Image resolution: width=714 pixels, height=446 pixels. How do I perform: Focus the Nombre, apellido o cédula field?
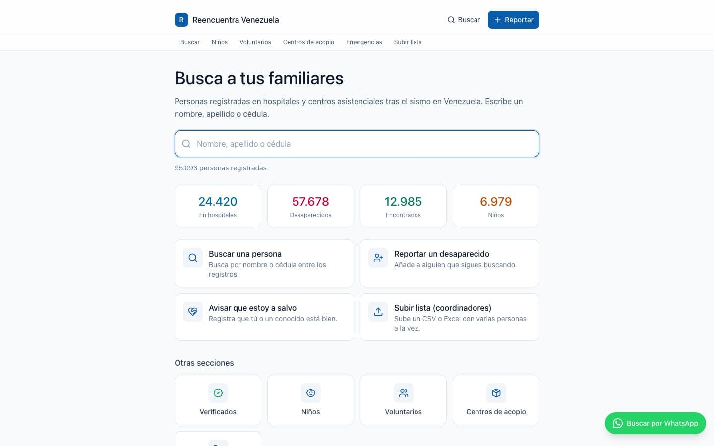point(357,144)
